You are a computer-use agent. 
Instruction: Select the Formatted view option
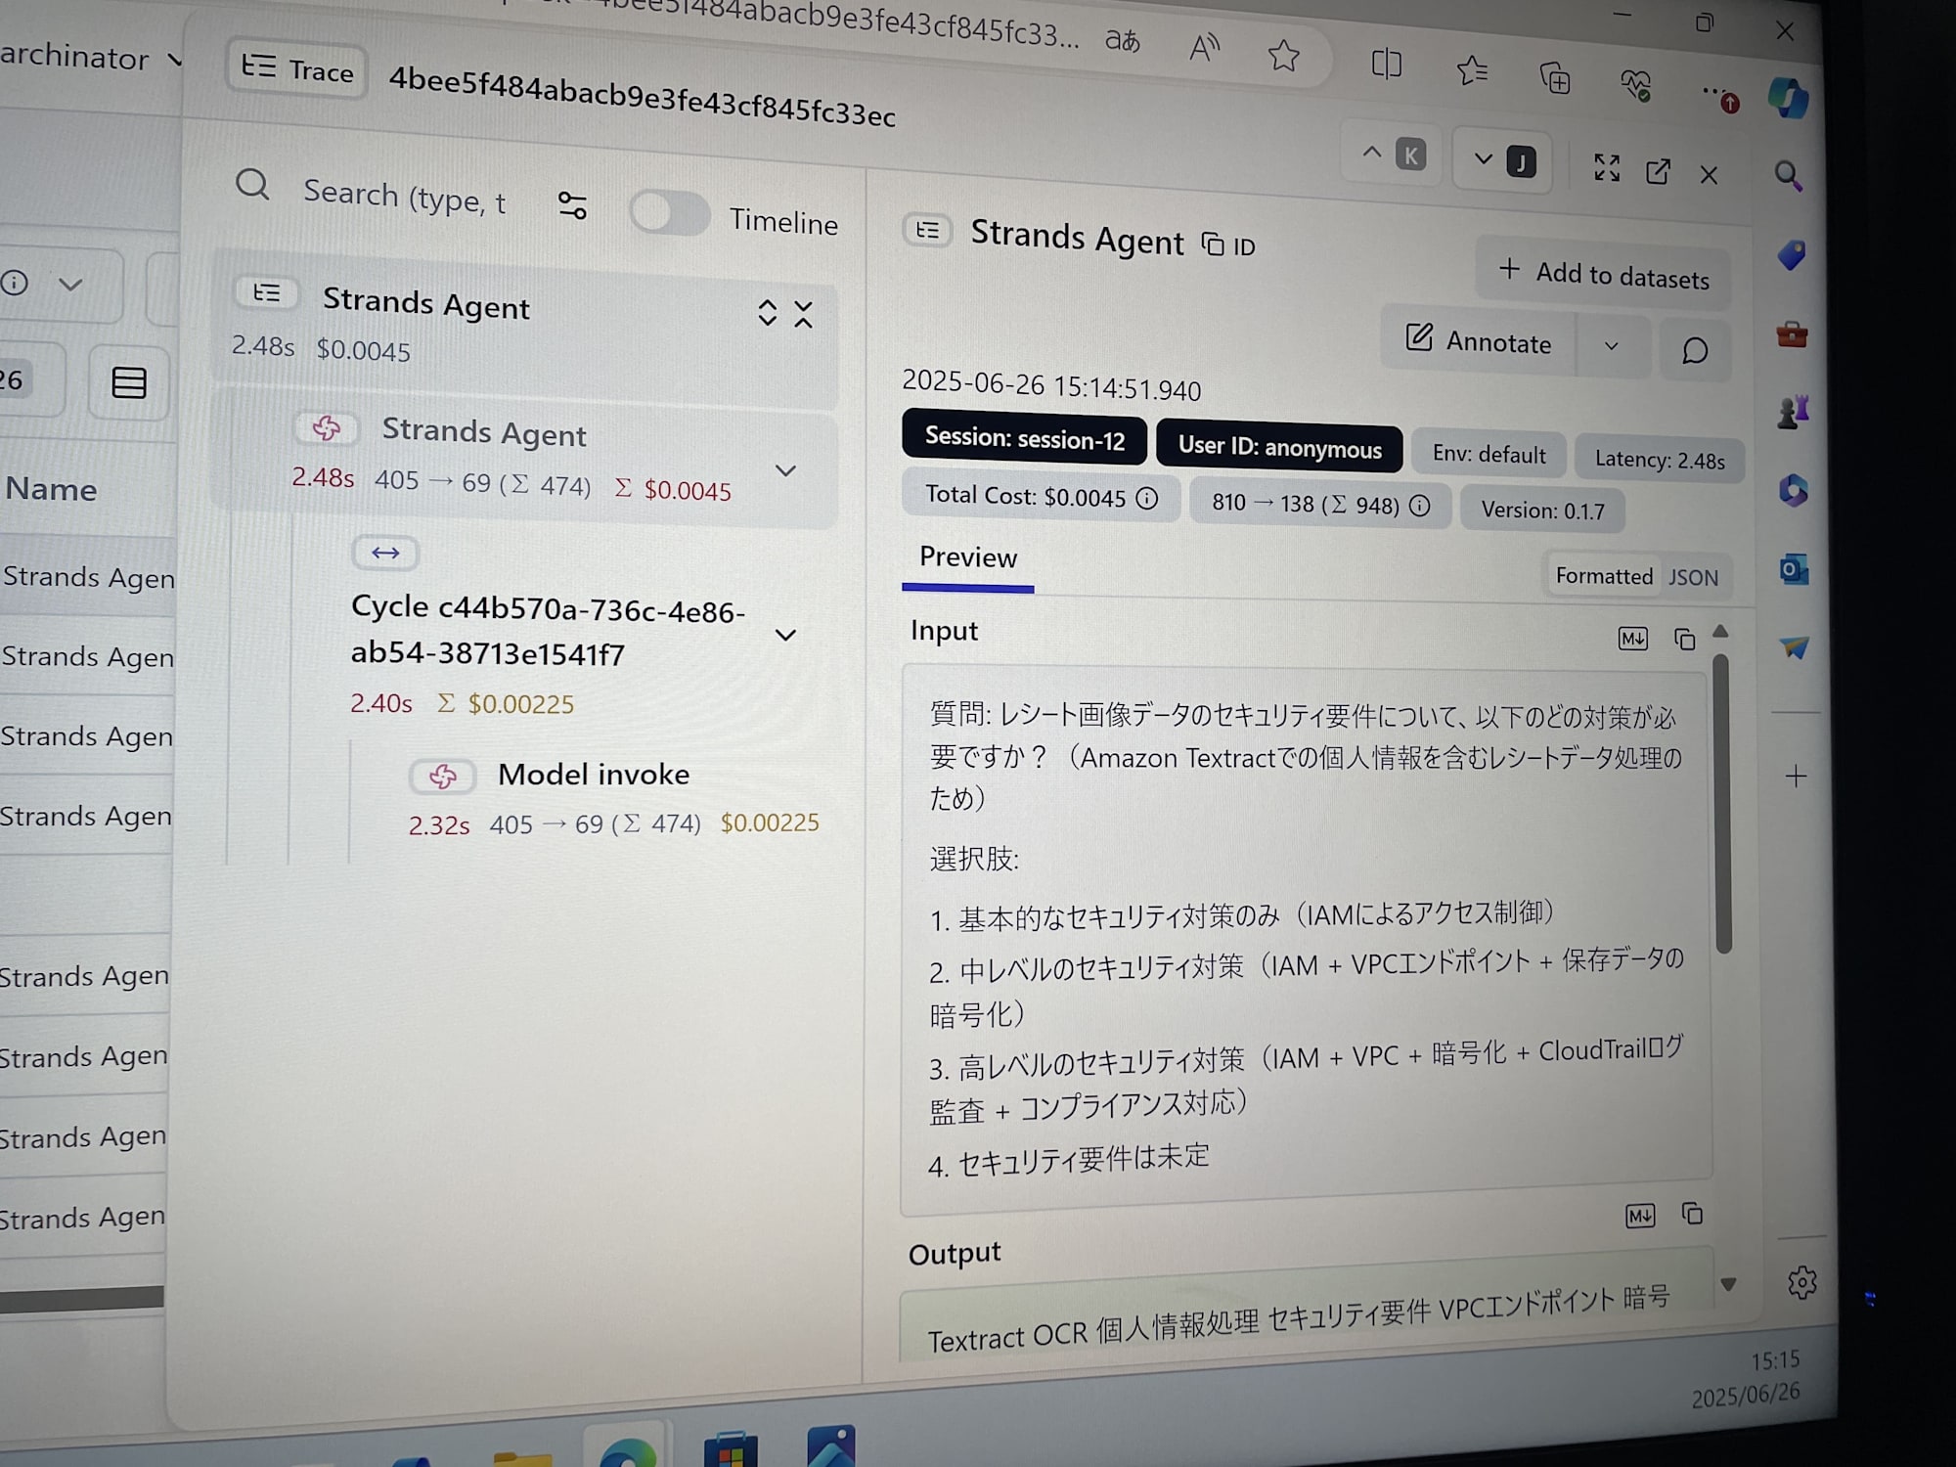click(1603, 576)
